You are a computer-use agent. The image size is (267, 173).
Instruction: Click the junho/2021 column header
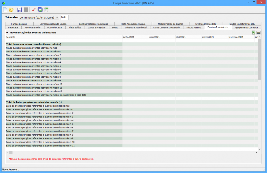136,37
